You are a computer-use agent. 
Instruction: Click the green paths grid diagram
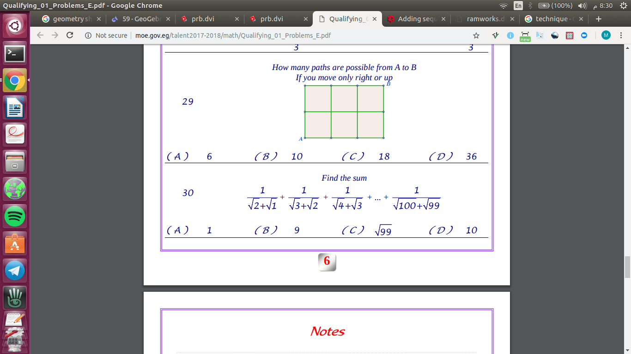click(x=344, y=112)
